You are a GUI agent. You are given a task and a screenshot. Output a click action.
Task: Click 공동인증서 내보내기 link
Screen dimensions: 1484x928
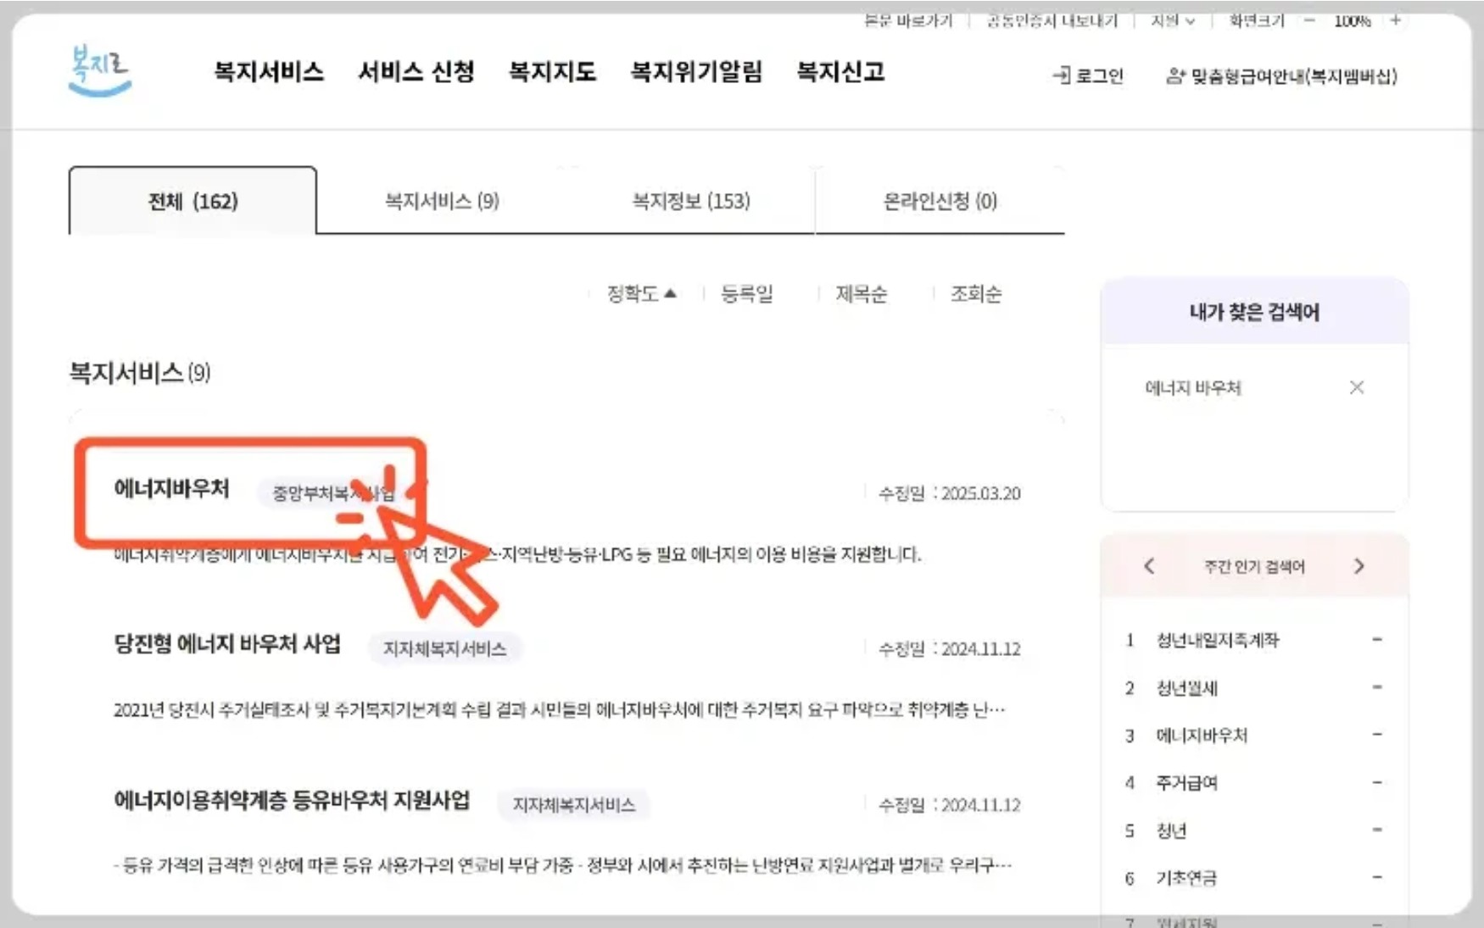pos(1052,20)
